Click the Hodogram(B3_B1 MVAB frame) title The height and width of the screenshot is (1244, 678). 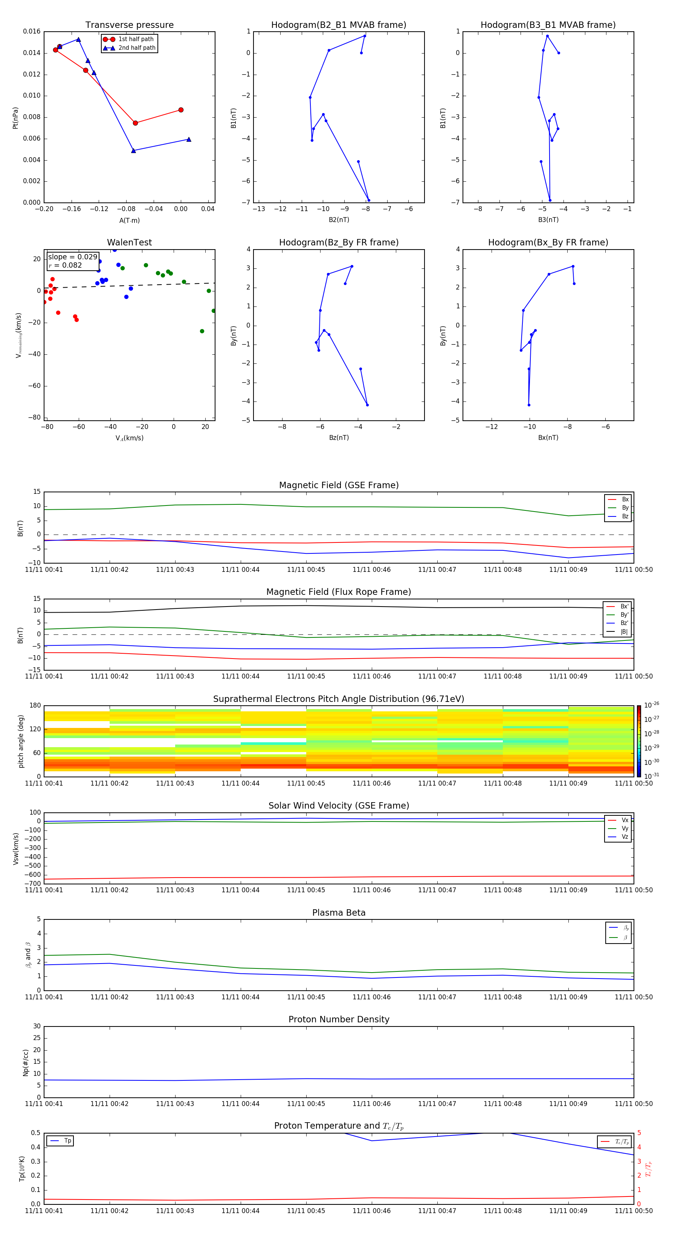(x=548, y=25)
